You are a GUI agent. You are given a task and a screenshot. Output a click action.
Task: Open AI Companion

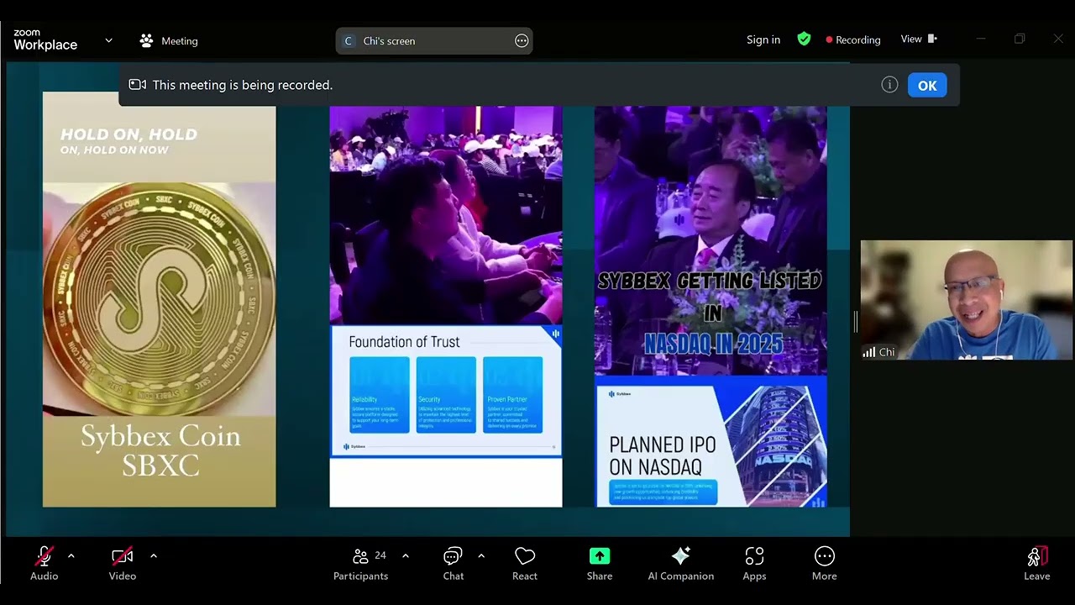681,563
